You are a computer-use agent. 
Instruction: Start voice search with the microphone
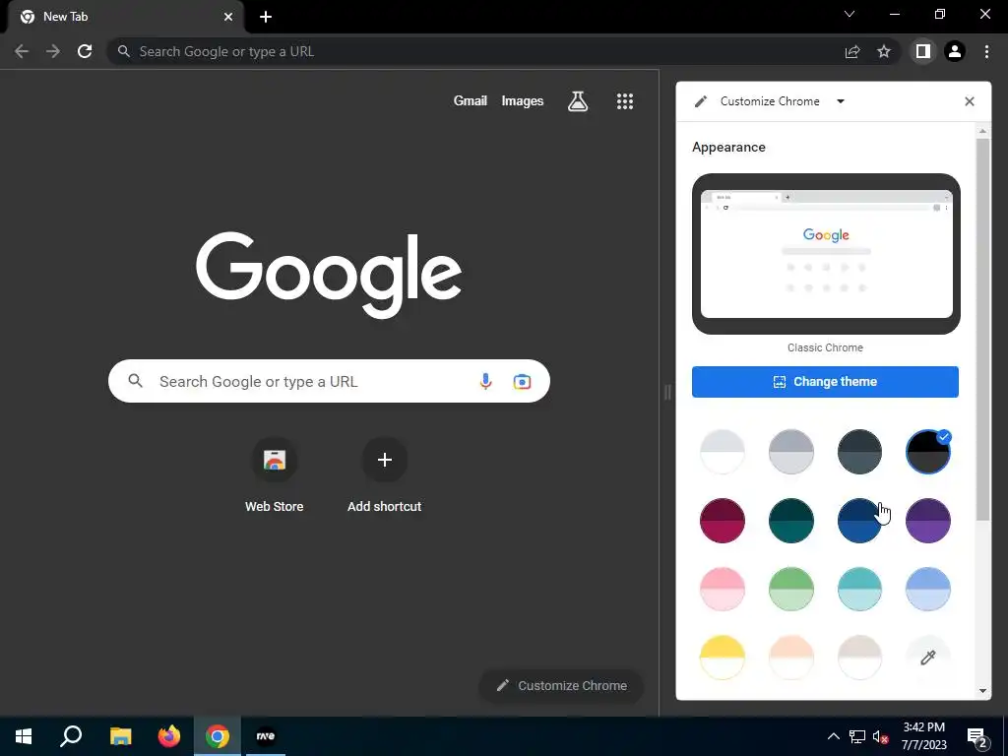[x=485, y=381]
